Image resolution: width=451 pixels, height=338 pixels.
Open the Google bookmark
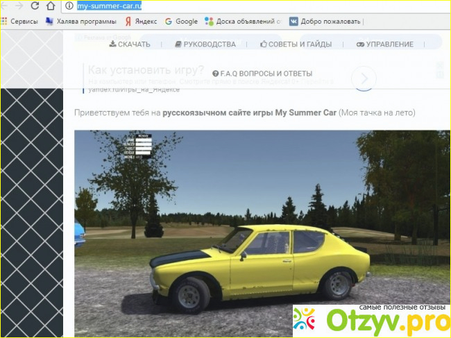[x=181, y=22]
